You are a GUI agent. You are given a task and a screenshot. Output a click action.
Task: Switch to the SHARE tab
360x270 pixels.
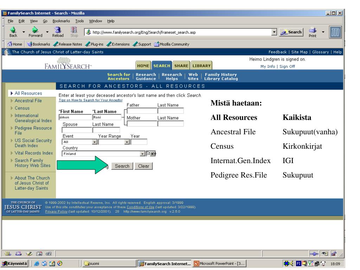181,65
